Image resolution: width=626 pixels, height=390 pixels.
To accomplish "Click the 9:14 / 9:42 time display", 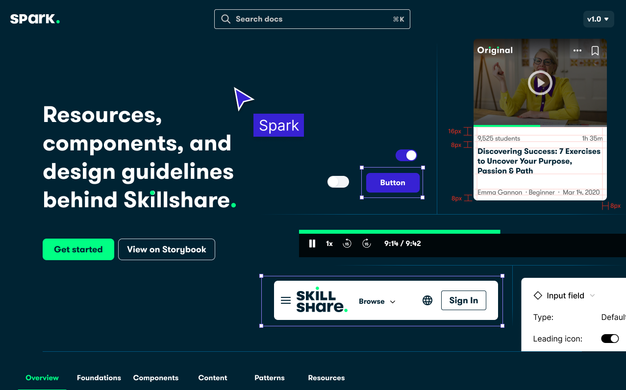I will point(402,244).
